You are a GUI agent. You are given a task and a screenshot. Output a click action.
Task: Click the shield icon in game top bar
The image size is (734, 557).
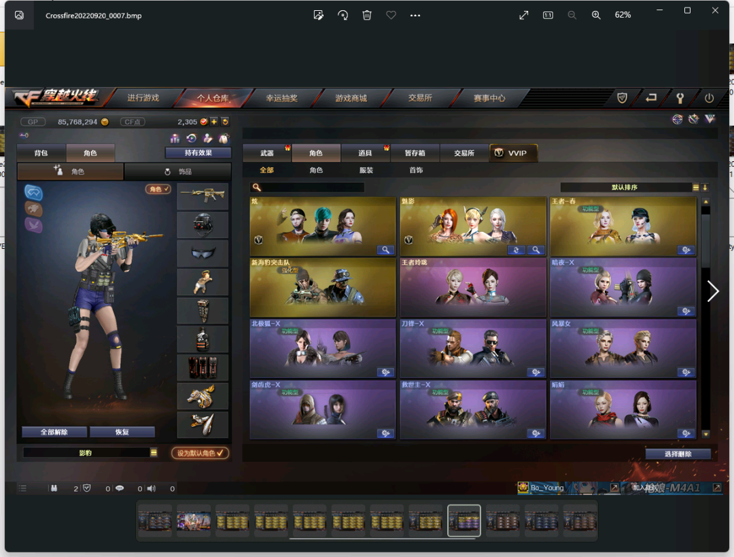(x=622, y=98)
